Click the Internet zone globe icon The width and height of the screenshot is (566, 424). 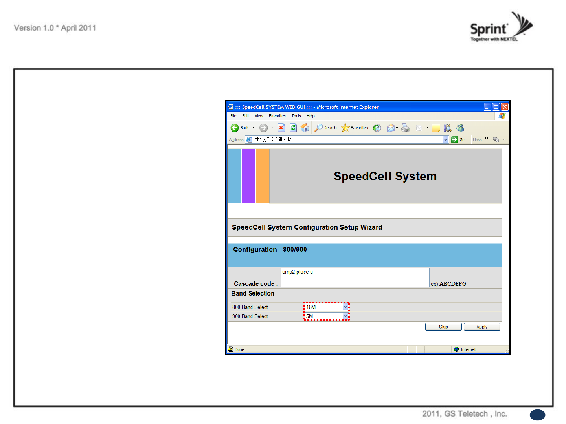pyautogui.click(x=456, y=349)
